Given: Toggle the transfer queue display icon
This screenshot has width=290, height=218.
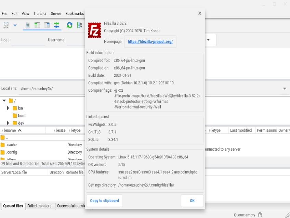Looking at the screenshot, I should (56, 25).
